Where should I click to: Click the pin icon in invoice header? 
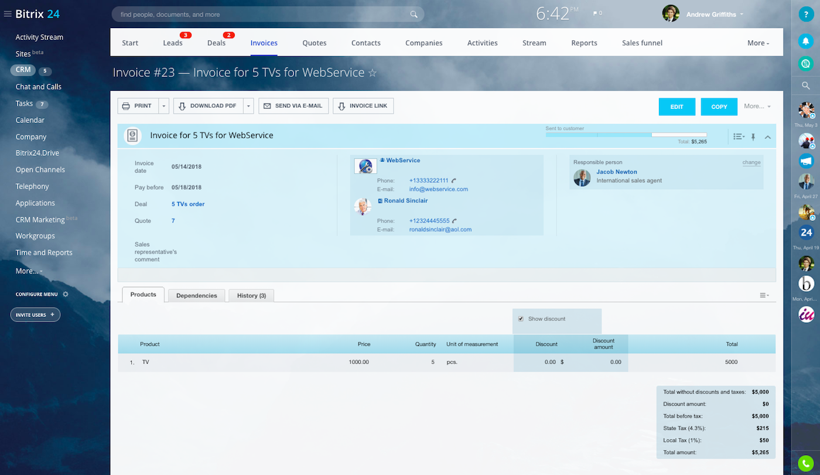coord(753,137)
